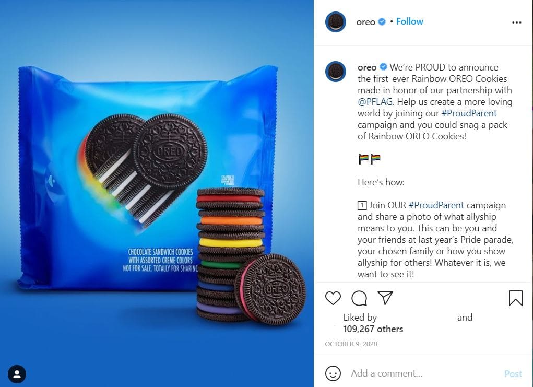Follow the oreo account
Viewport: 533px width, 387px height.
pyautogui.click(x=410, y=21)
